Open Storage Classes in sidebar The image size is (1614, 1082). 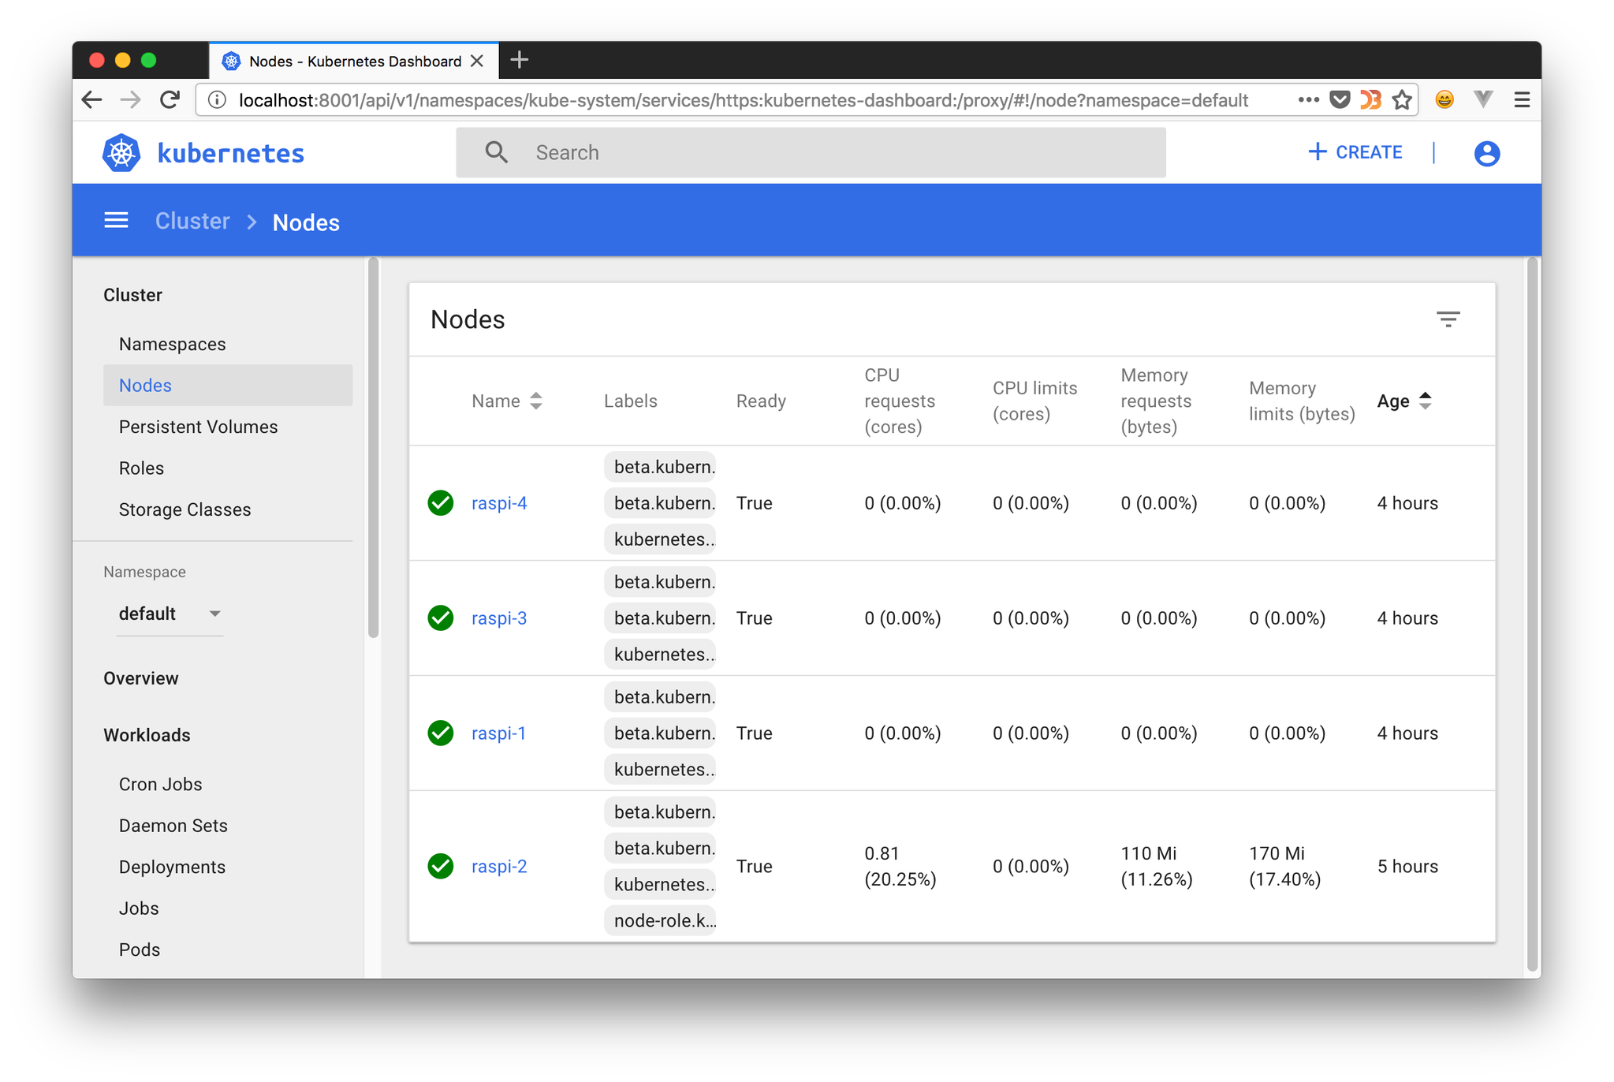[x=185, y=509]
